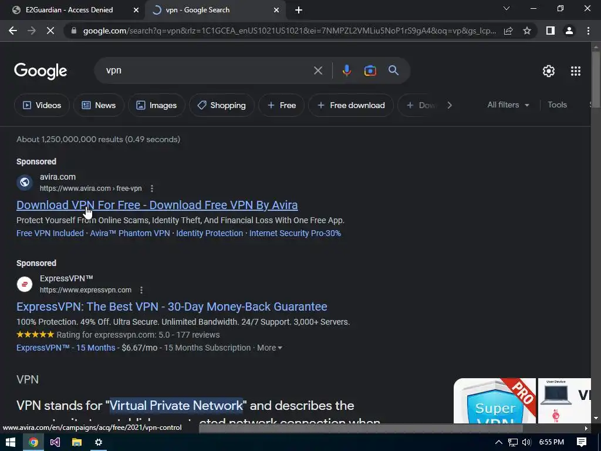601x451 pixels.
Task: Open tab search dropdown arrow
Action: click(x=507, y=8)
